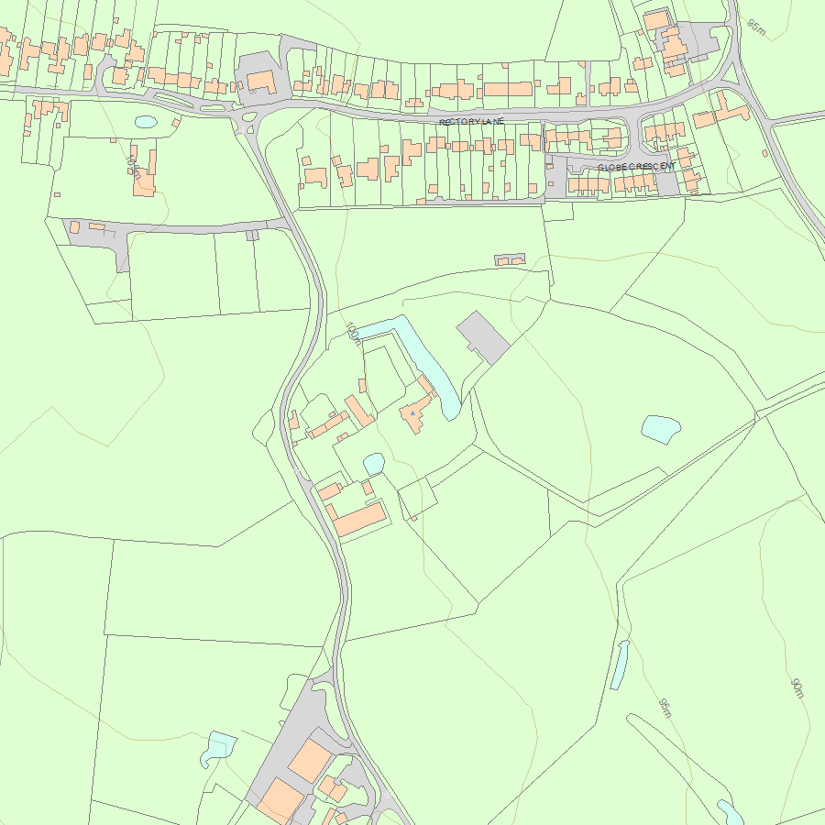Click the grey yard east of the L-shaped pond
This screenshot has width=825, height=825.
coord(483,337)
